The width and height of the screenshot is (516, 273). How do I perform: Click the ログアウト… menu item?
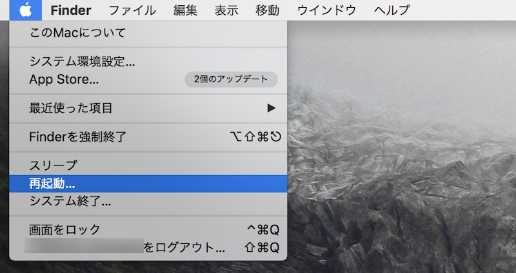click(184, 247)
